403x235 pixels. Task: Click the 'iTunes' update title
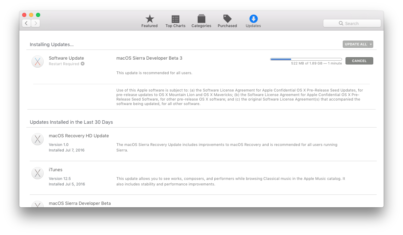point(55,169)
